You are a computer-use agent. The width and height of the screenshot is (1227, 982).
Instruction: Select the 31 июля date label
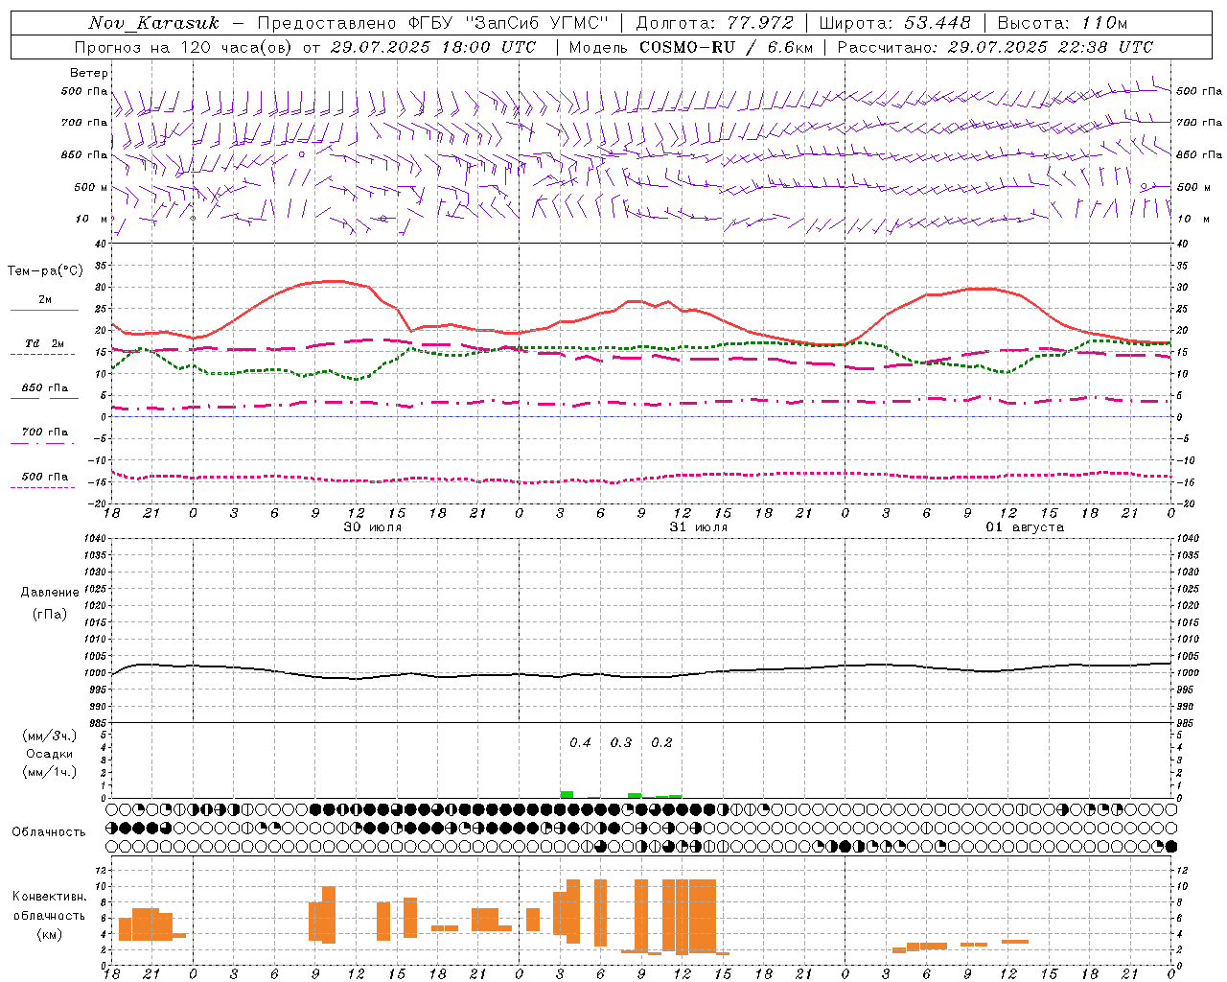tap(698, 526)
